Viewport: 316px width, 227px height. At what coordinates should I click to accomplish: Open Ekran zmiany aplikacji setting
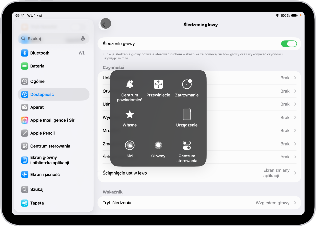coord(277,173)
